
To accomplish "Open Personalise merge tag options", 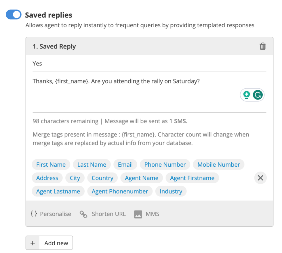I will tap(51, 214).
